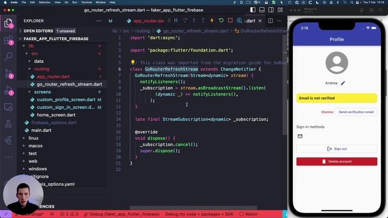Split the editor to the right

(270, 21)
